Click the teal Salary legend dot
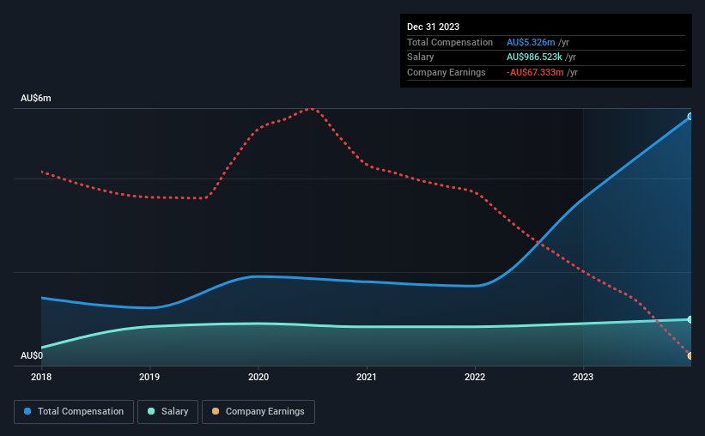This screenshot has height=436, width=705. point(151,411)
